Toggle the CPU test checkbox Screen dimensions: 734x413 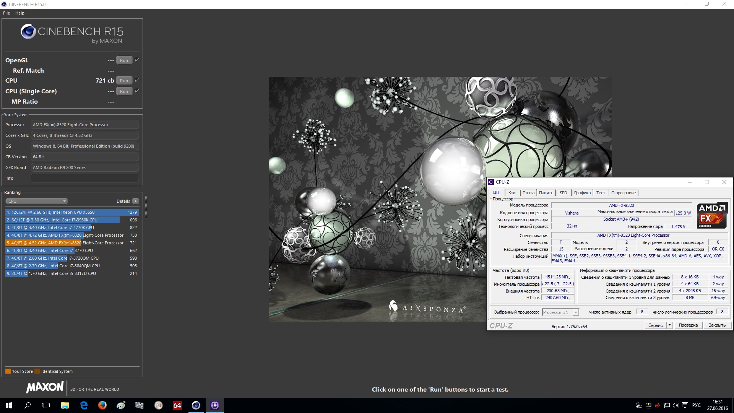(x=137, y=80)
